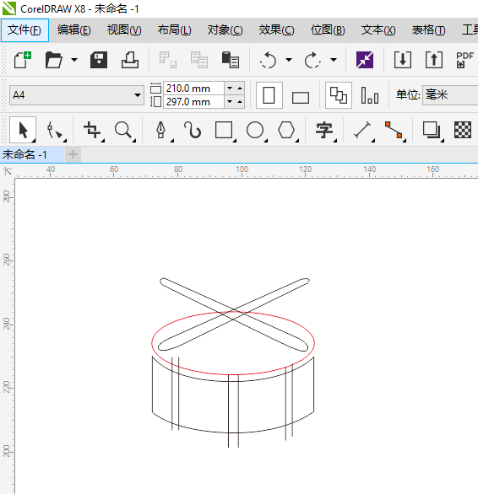Toggle apply layout to all pages
The image size is (478, 494).
click(339, 95)
